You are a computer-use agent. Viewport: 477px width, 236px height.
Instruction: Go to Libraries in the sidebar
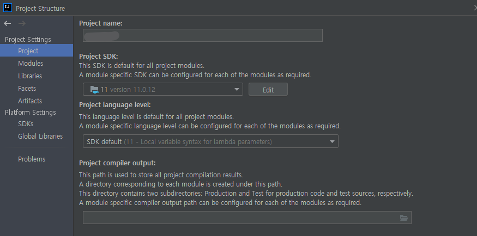tap(29, 76)
